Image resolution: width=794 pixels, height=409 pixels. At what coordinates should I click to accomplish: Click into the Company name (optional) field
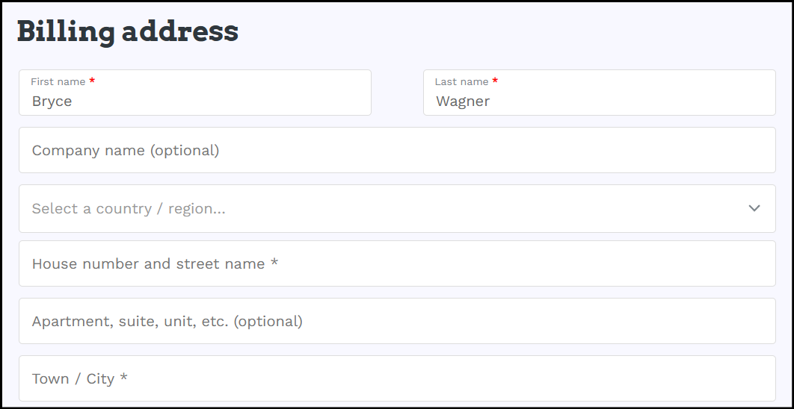pyautogui.click(x=397, y=150)
